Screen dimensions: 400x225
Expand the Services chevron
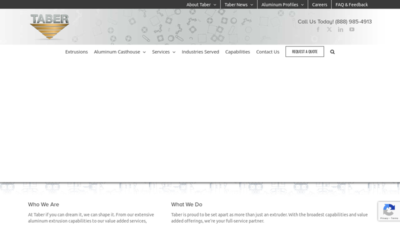point(174,52)
